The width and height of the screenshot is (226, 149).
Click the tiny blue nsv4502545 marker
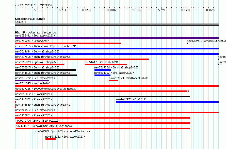(34, 134)
